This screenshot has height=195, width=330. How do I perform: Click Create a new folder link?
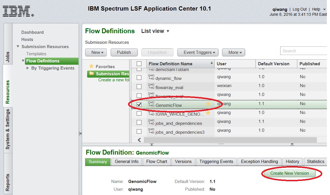click(114, 80)
